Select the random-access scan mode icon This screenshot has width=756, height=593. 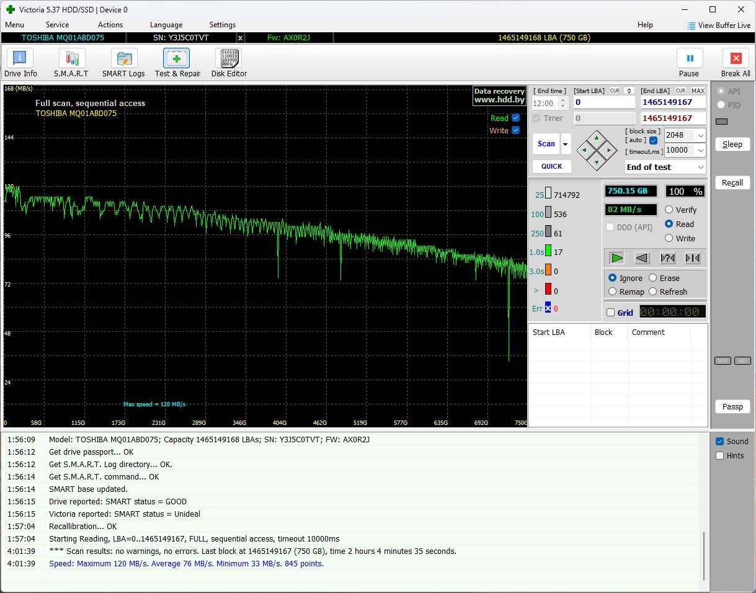pos(667,258)
